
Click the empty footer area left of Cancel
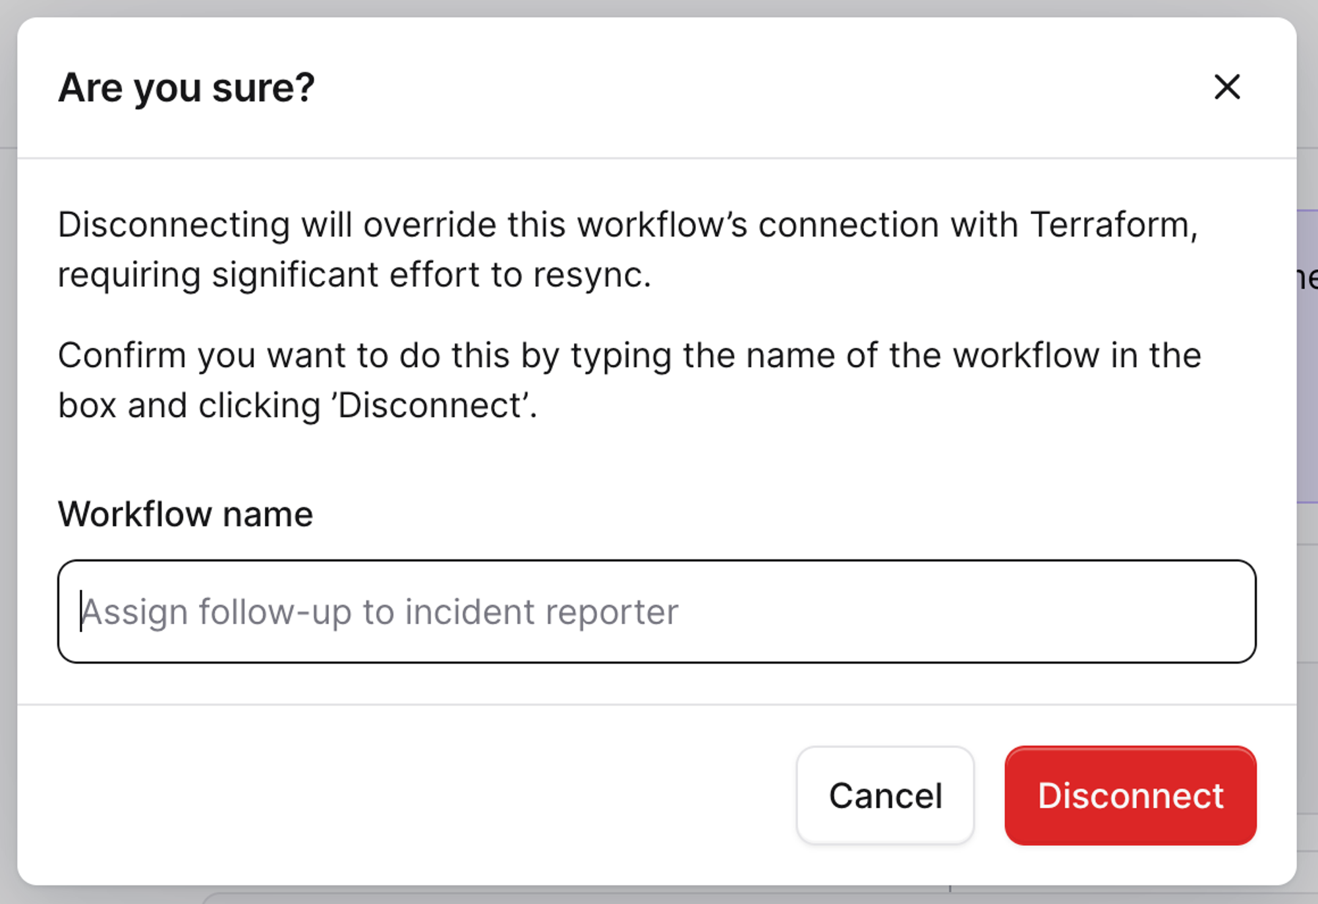pyautogui.click(x=395, y=795)
